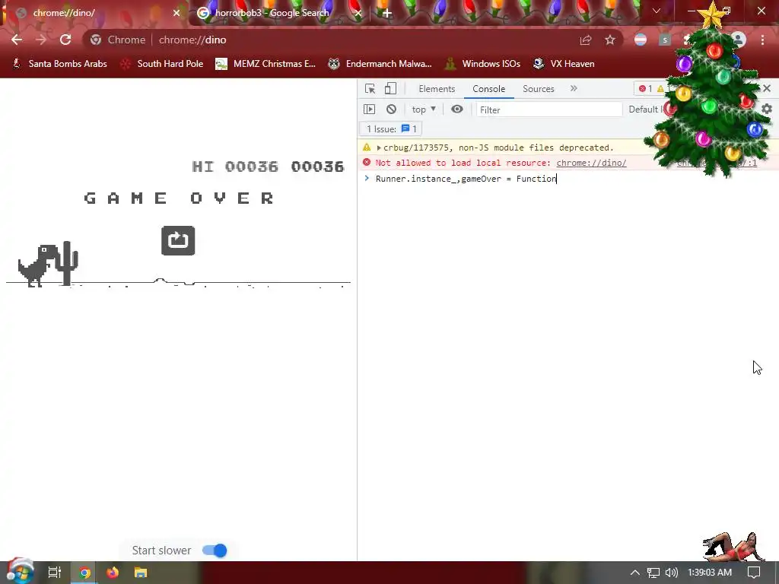Expand the crbug/1173575 warning message
Screen dimensions: 779x584
point(379,148)
